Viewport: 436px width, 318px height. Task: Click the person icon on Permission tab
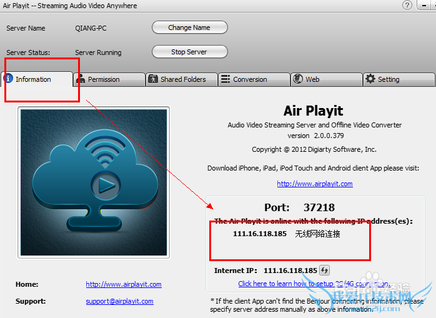[81, 79]
